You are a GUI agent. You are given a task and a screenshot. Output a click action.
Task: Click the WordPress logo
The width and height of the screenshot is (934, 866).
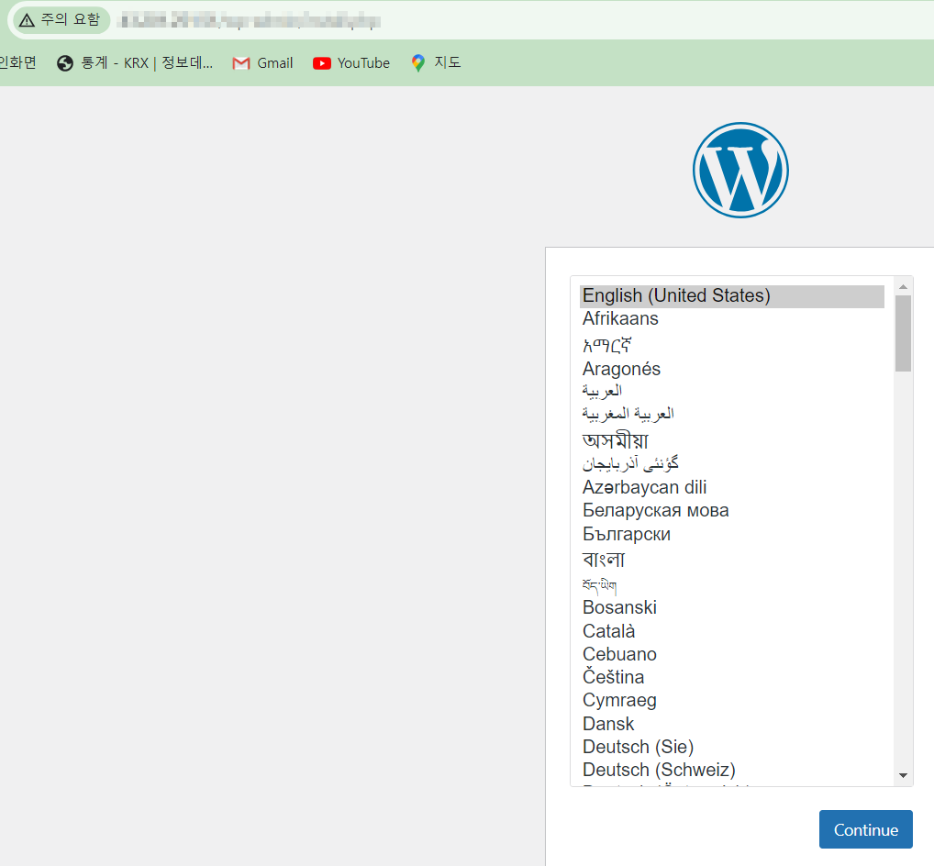point(740,171)
